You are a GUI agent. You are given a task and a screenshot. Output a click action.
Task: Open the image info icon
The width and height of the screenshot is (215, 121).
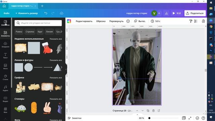point(128,21)
